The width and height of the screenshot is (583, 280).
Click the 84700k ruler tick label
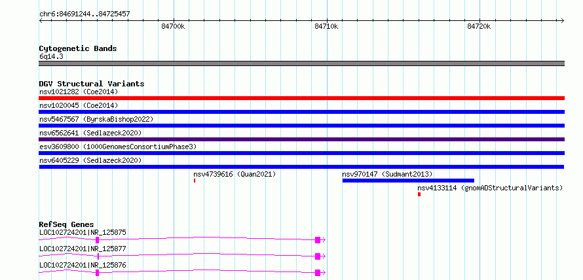click(x=174, y=26)
